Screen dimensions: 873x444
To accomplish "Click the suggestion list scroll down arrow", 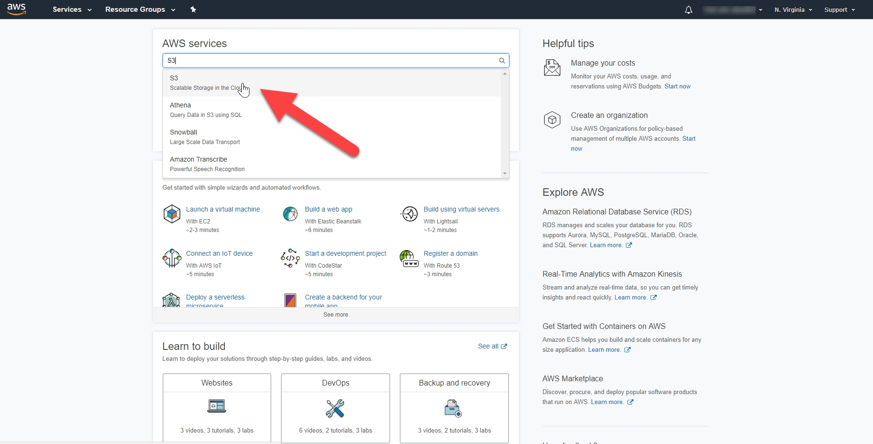I will (x=505, y=174).
